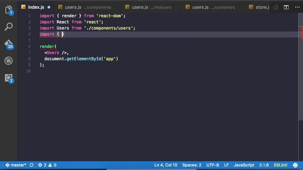Select language mode JavaScript
This screenshot has width=303, height=170.
click(244, 165)
